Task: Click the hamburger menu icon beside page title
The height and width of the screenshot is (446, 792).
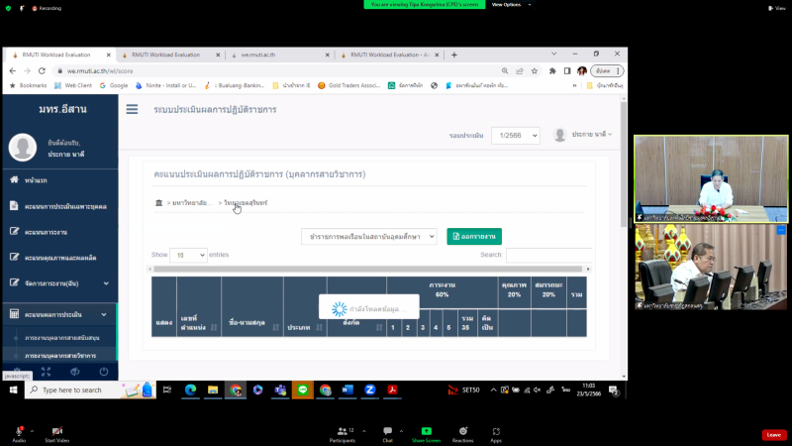Action: pyautogui.click(x=132, y=109)
